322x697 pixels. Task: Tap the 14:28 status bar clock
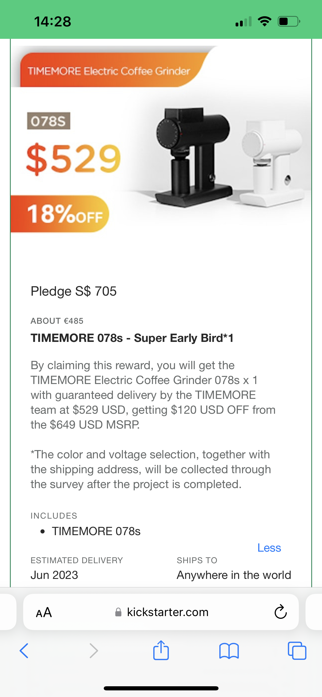coord(53,21)
